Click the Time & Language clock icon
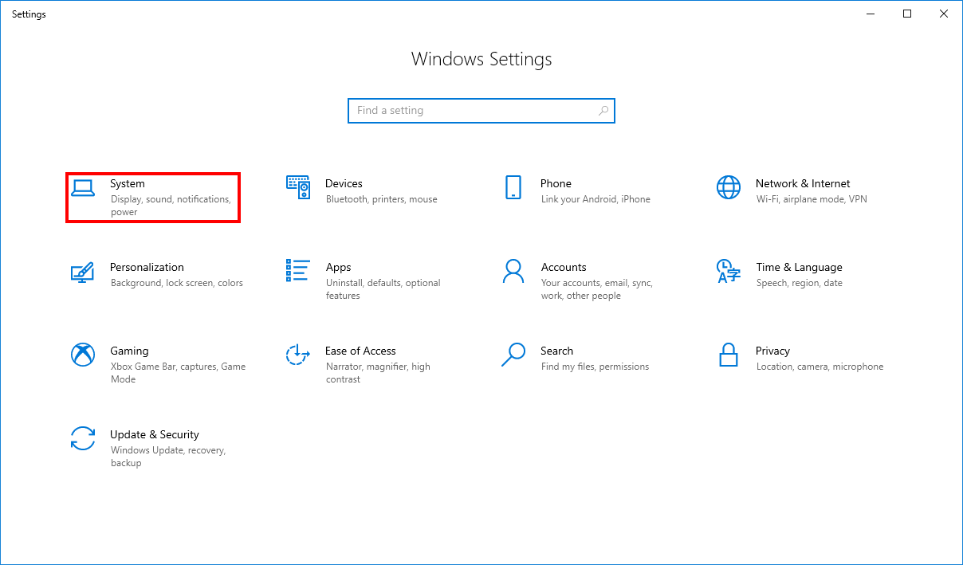 coord(729,271)
